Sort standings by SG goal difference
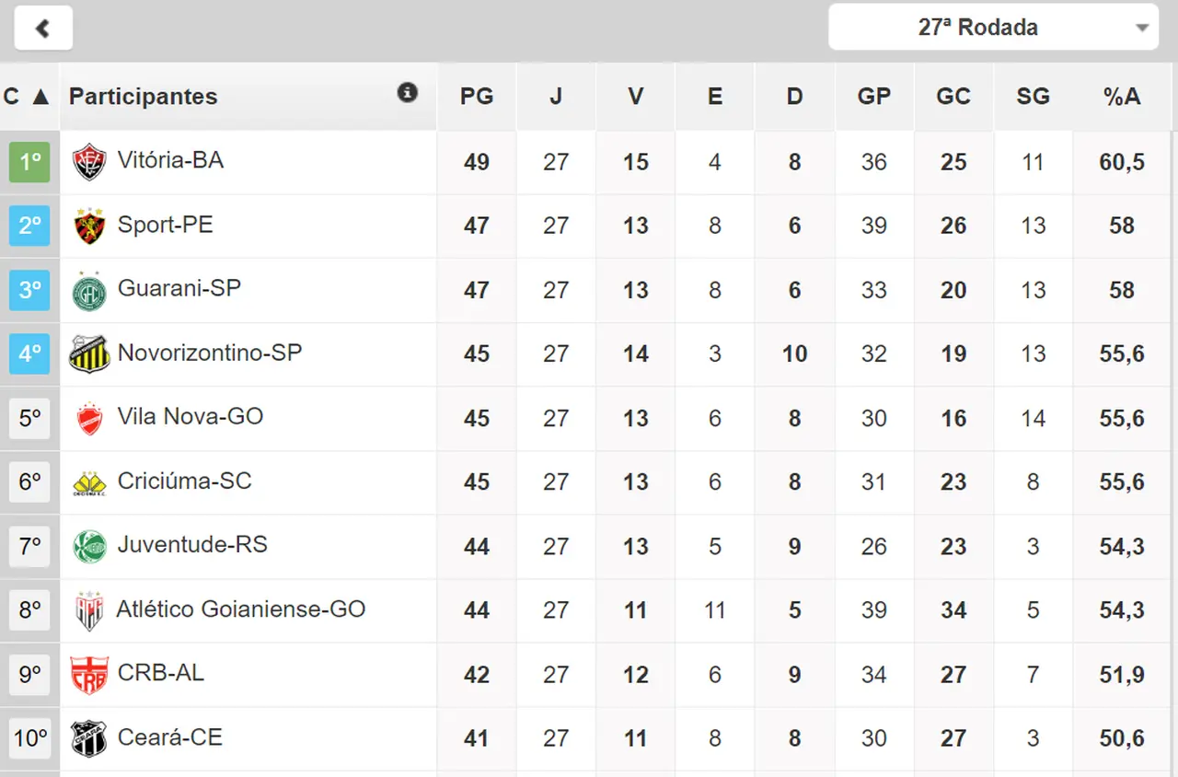 point(1033,97)
